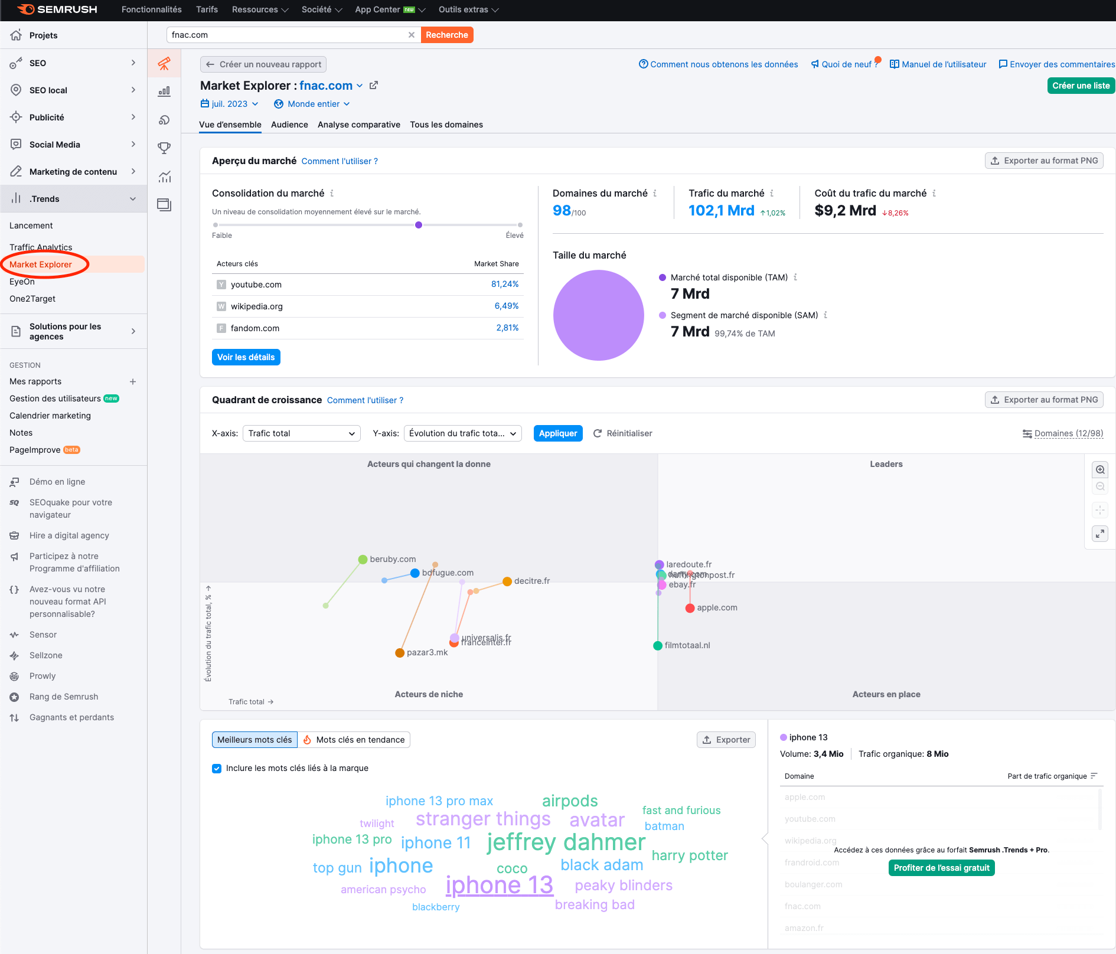Image resolution: width=1116 pixels, height=954 pixels.
Task: Open Traffic Analytics in sidebar
Action: point(41,247)
